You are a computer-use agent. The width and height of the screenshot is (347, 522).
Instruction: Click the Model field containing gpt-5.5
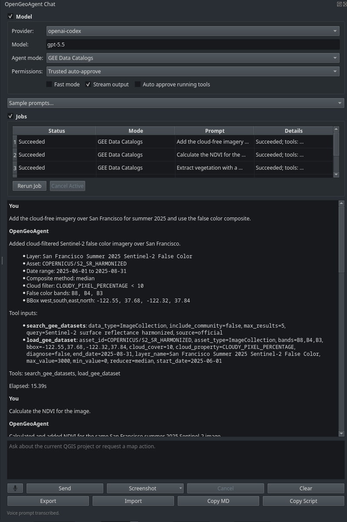(193, 44)
